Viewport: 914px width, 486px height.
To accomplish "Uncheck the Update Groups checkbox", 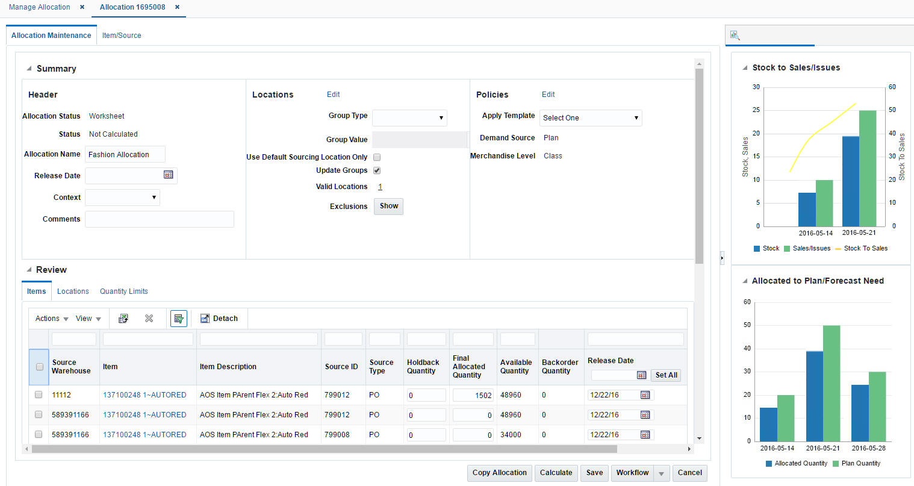I will [x=377, y=170].
